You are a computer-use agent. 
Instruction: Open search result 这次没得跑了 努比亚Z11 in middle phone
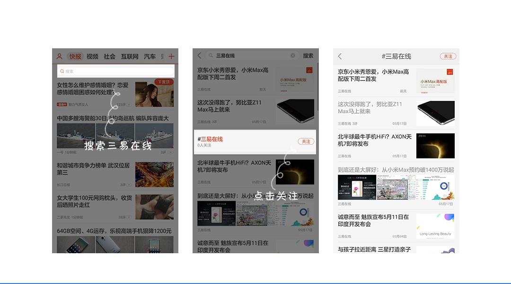[x=229, y=106]
